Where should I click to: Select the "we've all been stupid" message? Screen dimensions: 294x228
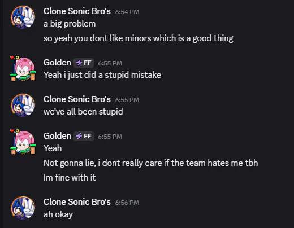83,112
